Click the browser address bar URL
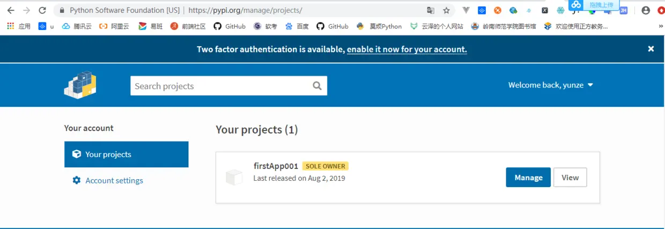This screenshot has height=229, width=665. point(245,10)
